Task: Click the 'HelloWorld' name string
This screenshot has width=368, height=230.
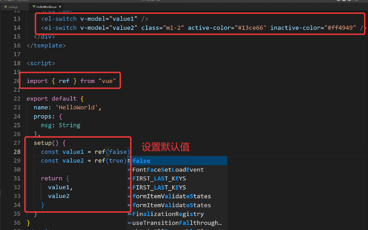Action: click(77, 108)
